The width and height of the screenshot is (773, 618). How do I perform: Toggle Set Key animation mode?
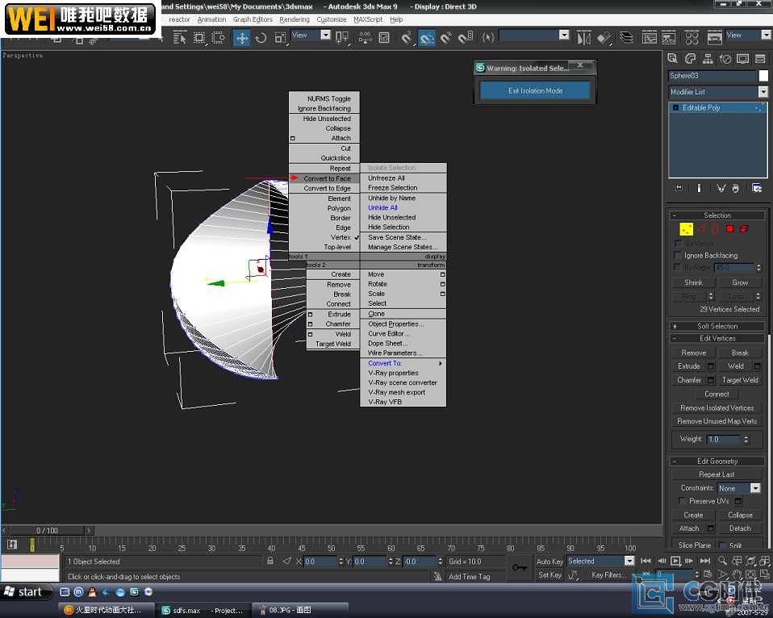tap(549, 574)
